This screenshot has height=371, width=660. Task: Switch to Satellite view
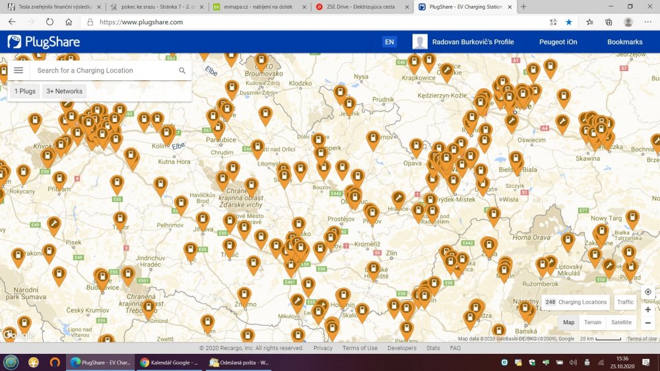pyautogui.click(x=621, y=322)
